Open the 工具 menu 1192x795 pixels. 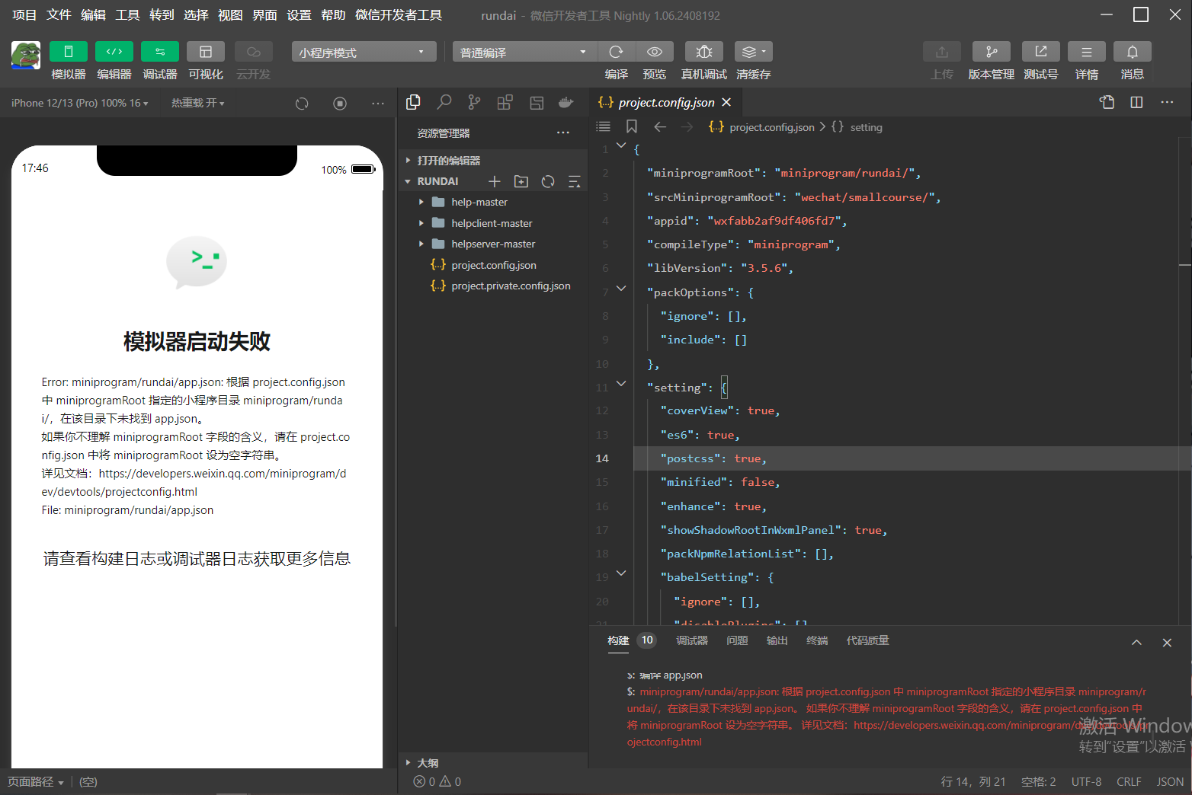click(x=127, y=15)
